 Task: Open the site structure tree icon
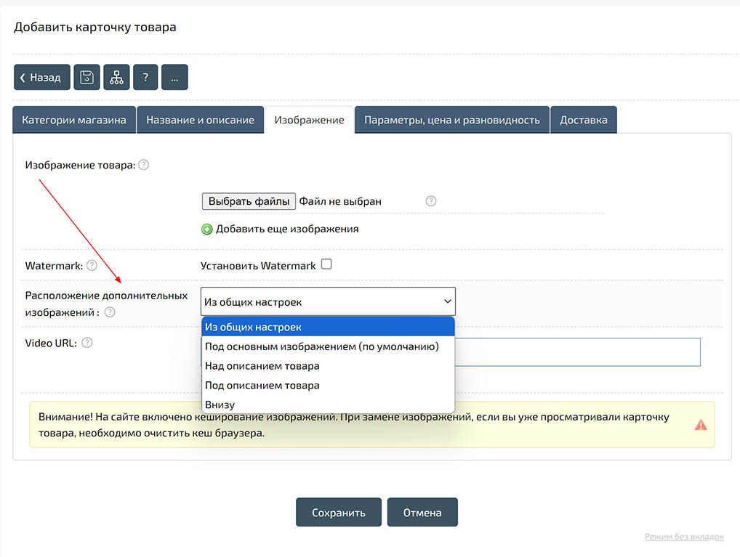[x=116, y=77]
